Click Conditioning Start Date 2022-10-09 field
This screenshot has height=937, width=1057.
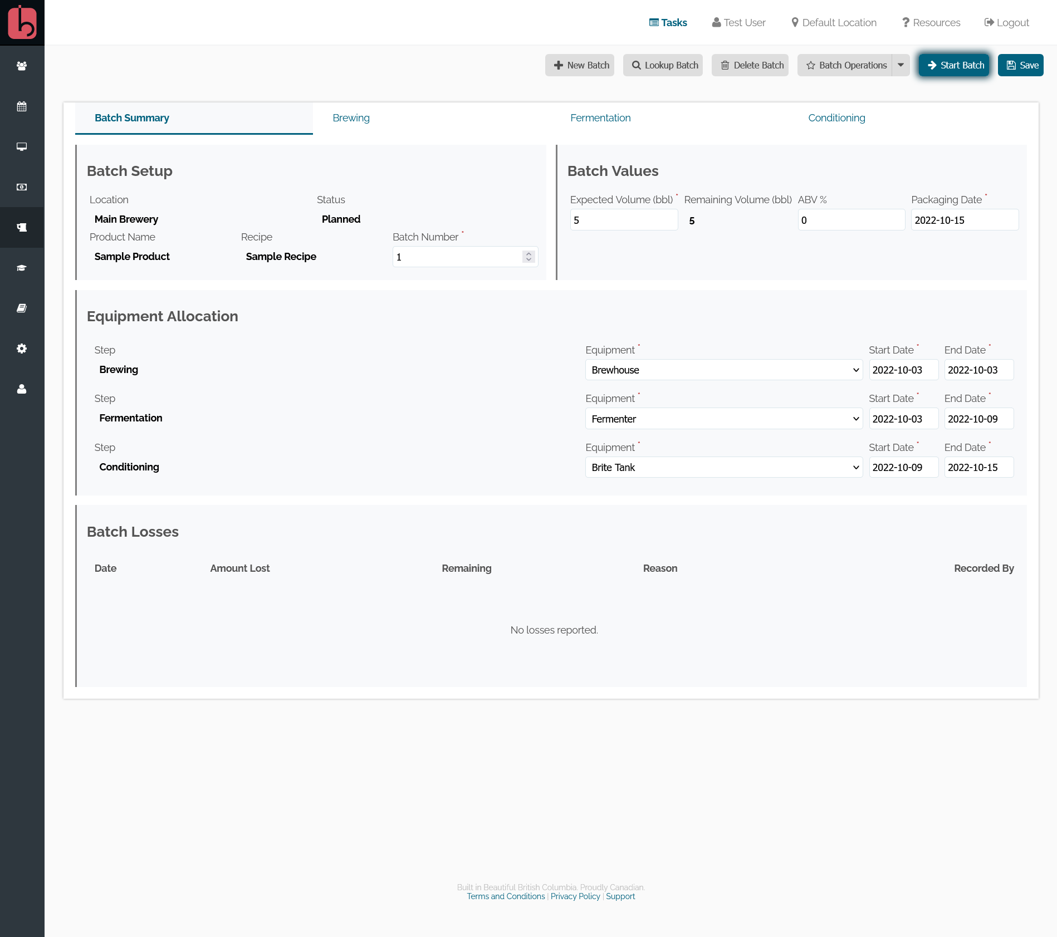coord(903,467)
